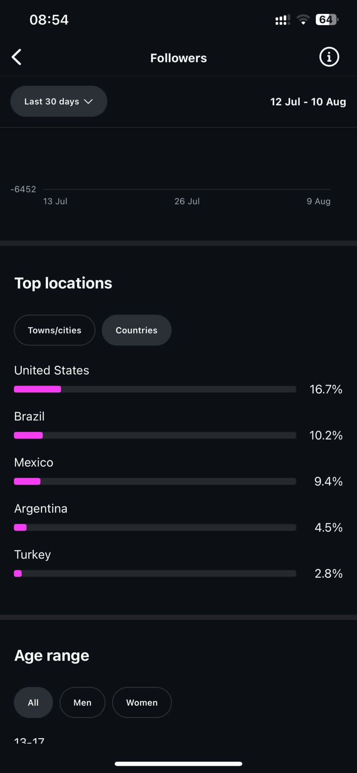Image resolution: width=357 pixels, height=773 pixels.
Task: Tap the cellular signal bars icon
Action: (282, 20)
